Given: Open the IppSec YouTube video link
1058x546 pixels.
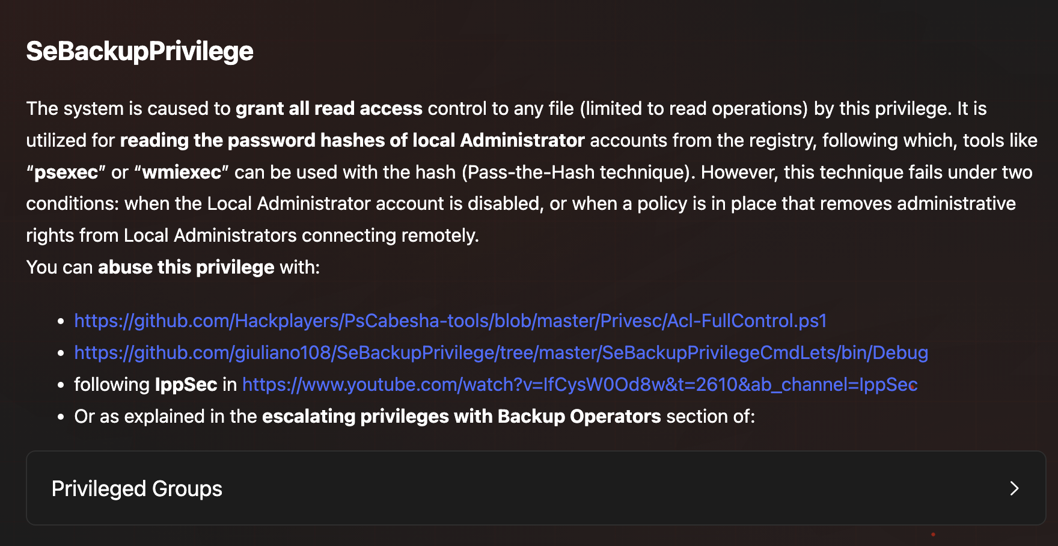Looking at the screenshot, I should [x=579, y=385].
